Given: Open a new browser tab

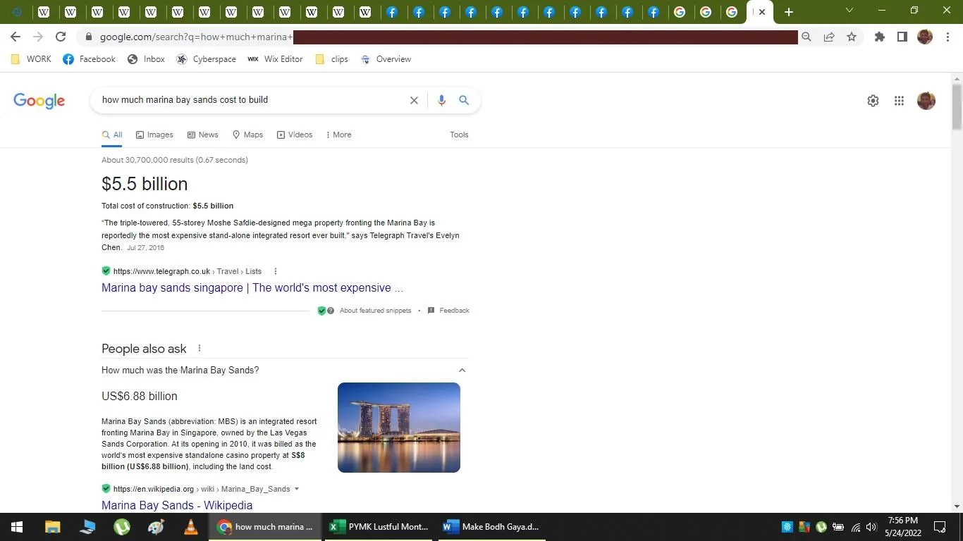Looking at the screenshot, I should coord(789,12).
